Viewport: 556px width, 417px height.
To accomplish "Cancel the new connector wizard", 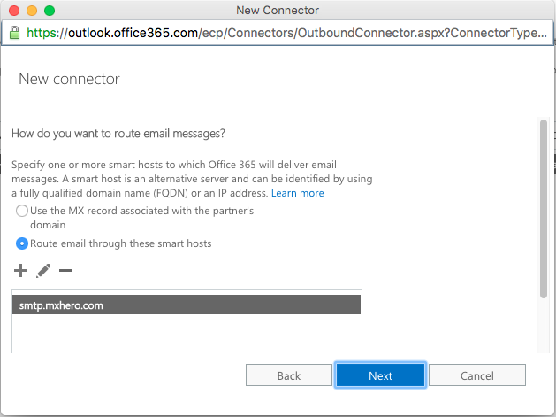I will coord(477,375).
